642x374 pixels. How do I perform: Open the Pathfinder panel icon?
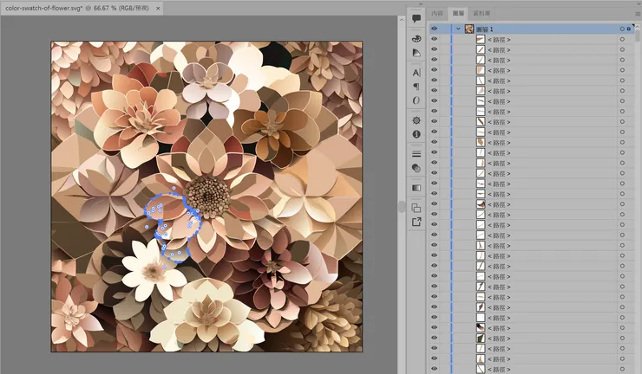[416, 208]
